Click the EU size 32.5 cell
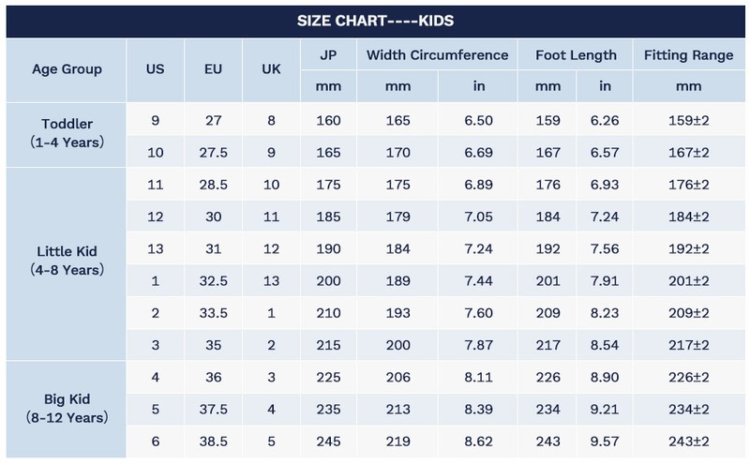The image size is (750, 464). click(214, 280)
